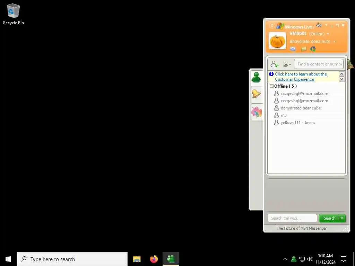Click the round back button in Messenger header

(x=272, y=26)
